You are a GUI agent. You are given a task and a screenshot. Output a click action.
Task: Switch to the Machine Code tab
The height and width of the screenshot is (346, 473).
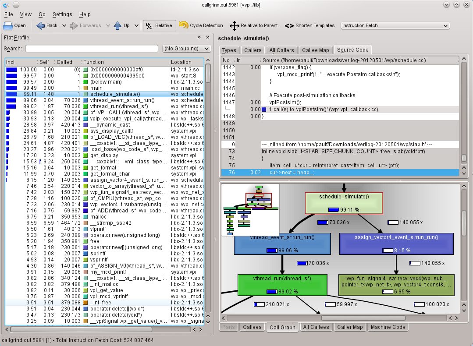[x=388, y=327]
